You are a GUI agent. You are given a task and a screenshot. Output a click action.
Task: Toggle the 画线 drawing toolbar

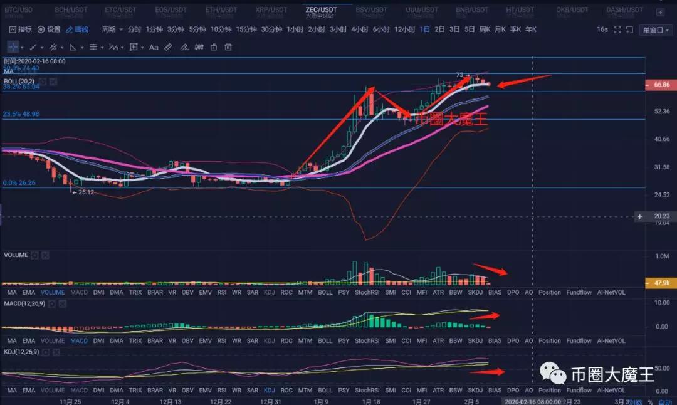77,29
